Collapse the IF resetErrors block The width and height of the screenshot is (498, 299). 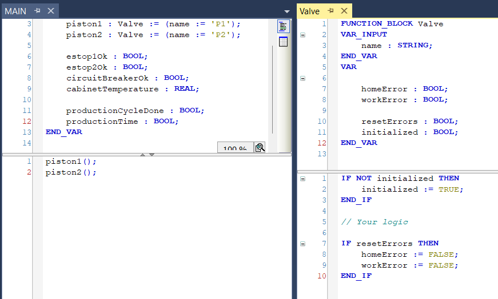(x=302, y=244)
